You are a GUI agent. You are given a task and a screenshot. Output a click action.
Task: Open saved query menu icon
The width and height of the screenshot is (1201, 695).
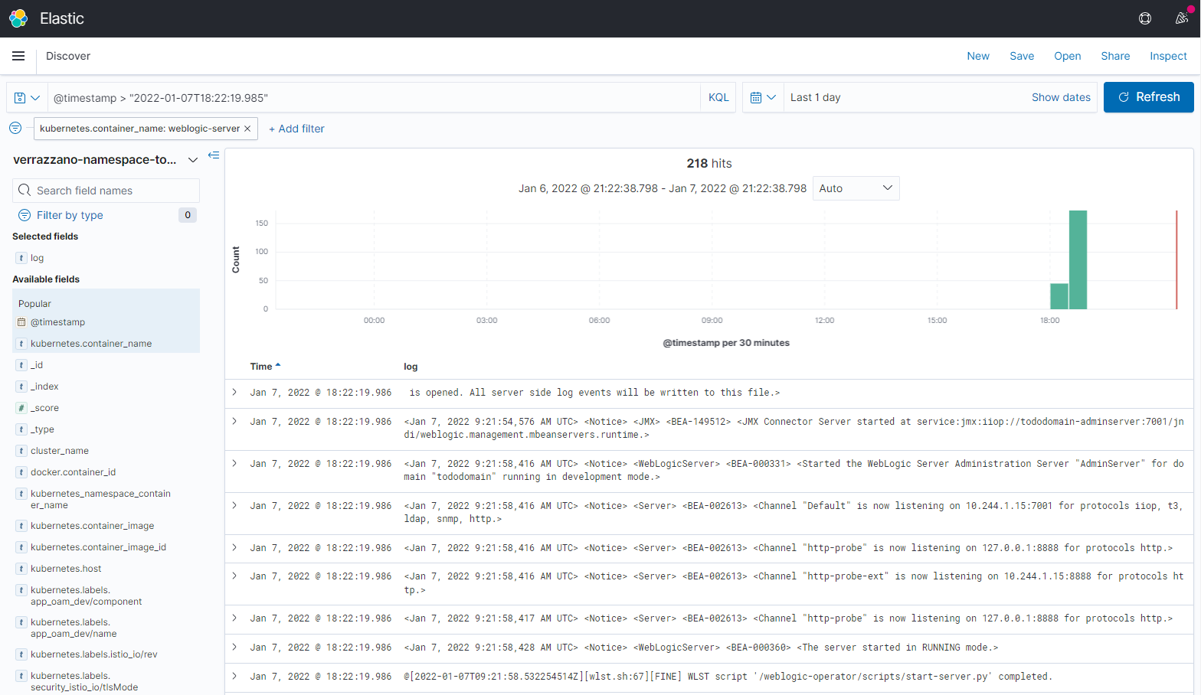(x=27, y=97)
